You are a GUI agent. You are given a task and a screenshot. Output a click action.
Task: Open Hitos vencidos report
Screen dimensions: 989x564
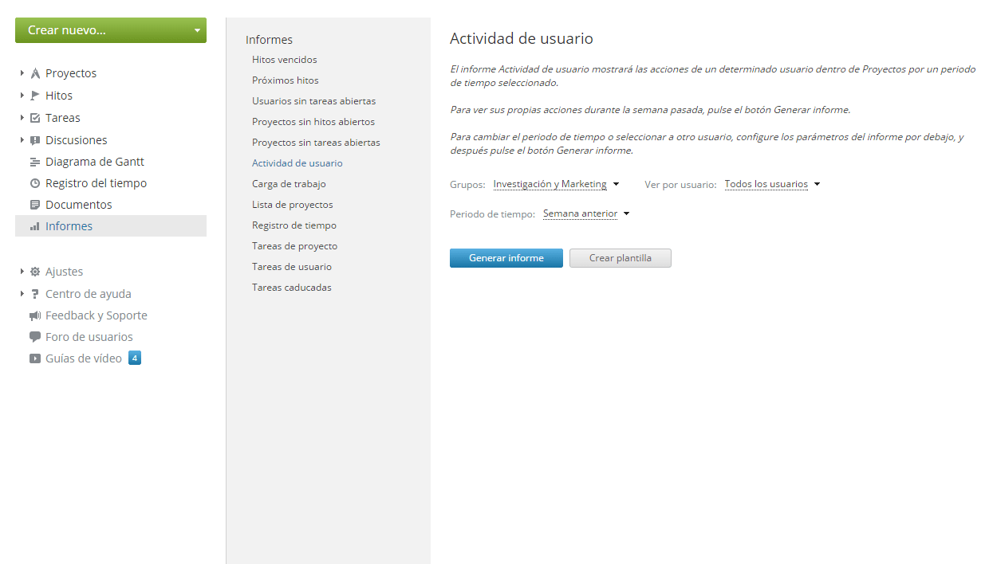[x=285, y=60]
